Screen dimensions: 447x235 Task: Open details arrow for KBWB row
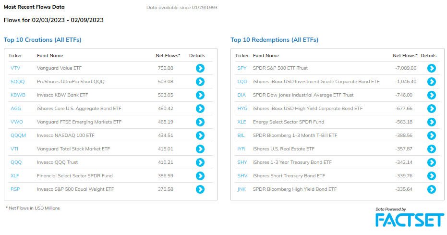(200, 95)
